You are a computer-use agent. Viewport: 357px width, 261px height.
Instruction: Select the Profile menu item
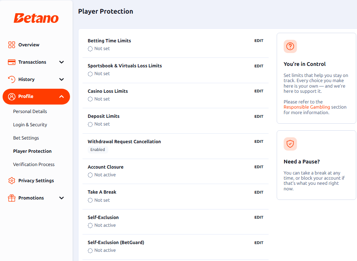point(36,97)
